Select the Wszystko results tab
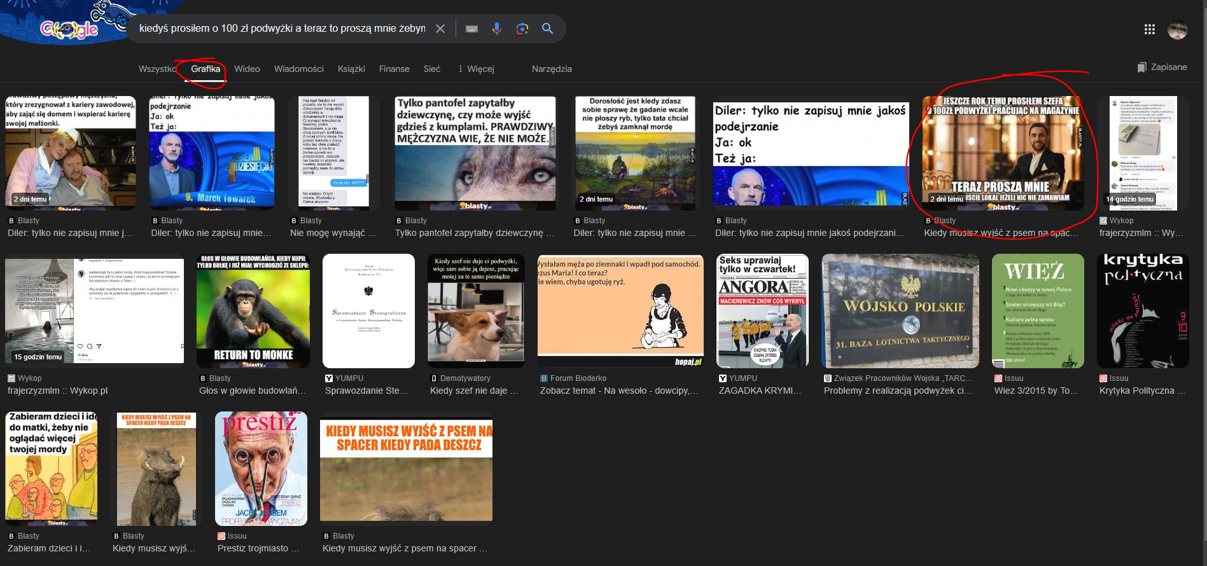Screen dimensions: 1207x566 coord(157,69)
